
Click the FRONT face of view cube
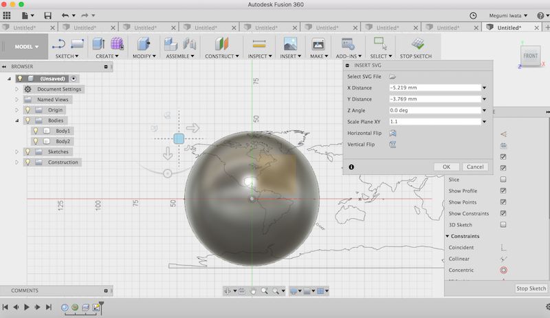[530, 56]
